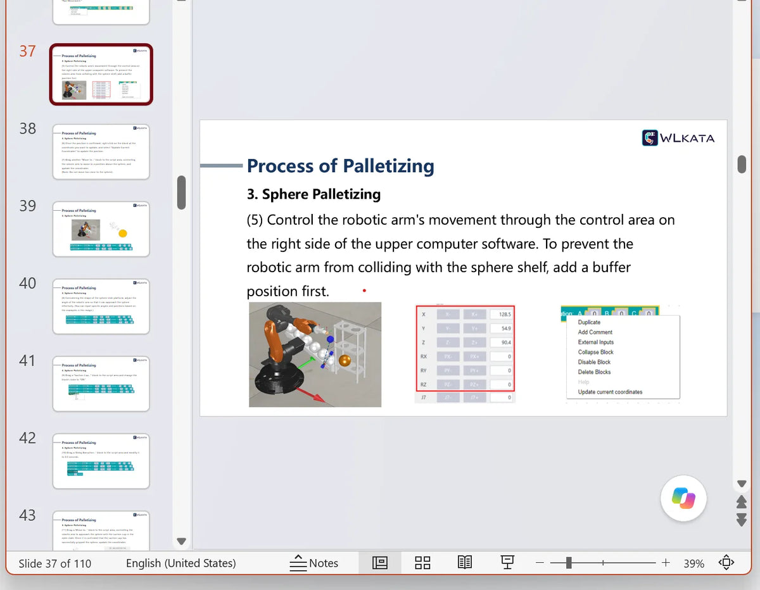
Task: Open the Copilot assistant button
Action: [x=683, y=498]
